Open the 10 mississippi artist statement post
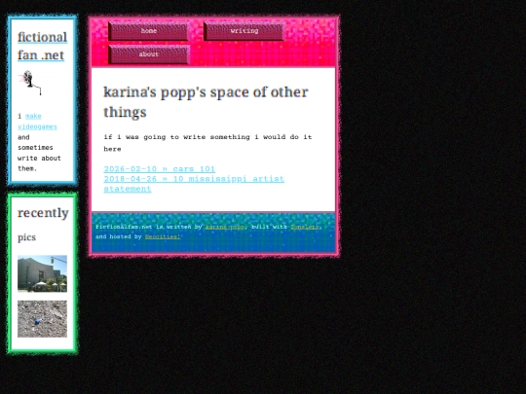526x394 pixels. [x=194, y=184]
